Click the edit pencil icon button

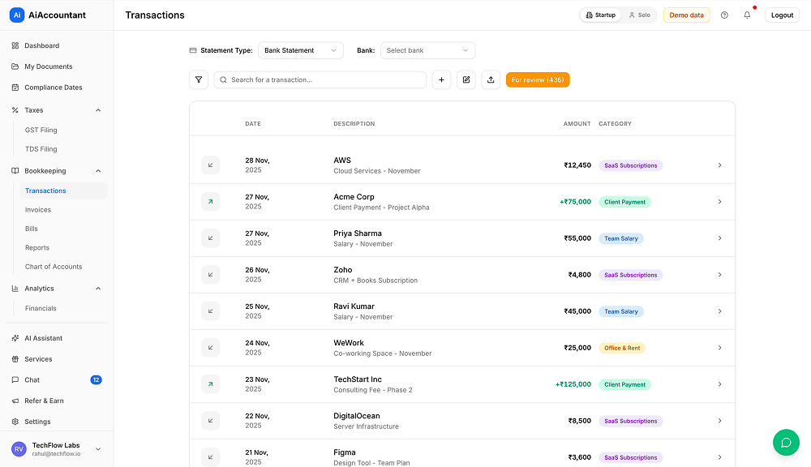[466, 79]
